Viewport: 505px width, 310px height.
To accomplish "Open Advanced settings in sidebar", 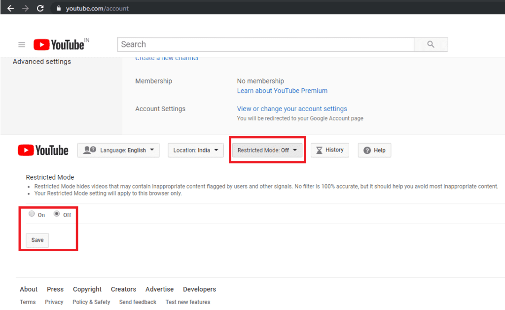I will (42, 62).
